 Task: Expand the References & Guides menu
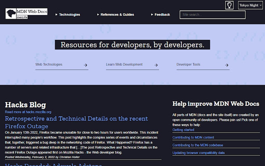tap(117, 15)
